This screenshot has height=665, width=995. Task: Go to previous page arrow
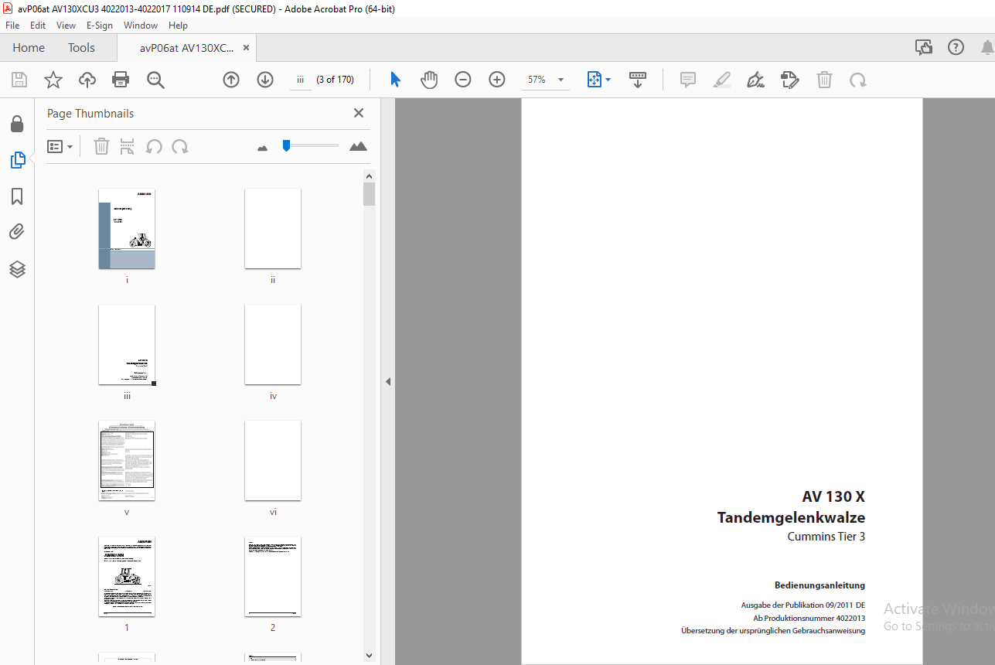[x=231, y=80]
